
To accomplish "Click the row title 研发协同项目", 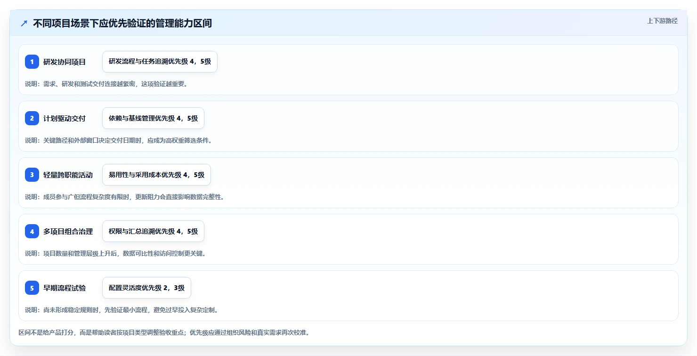I will (x=65, y=62).
